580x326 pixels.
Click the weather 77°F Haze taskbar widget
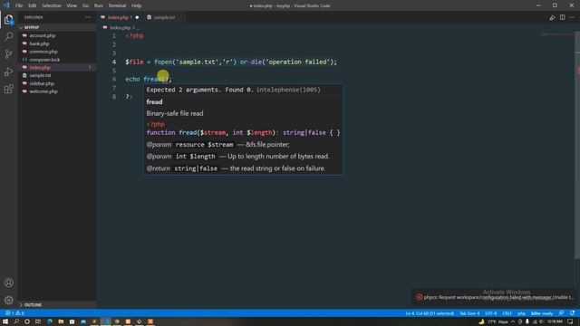pyautogui.click(x=494, y=321)
